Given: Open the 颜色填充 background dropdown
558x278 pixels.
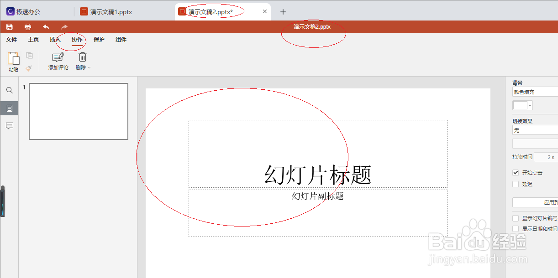Looking at the screenshot, I should tap(534, 92).
